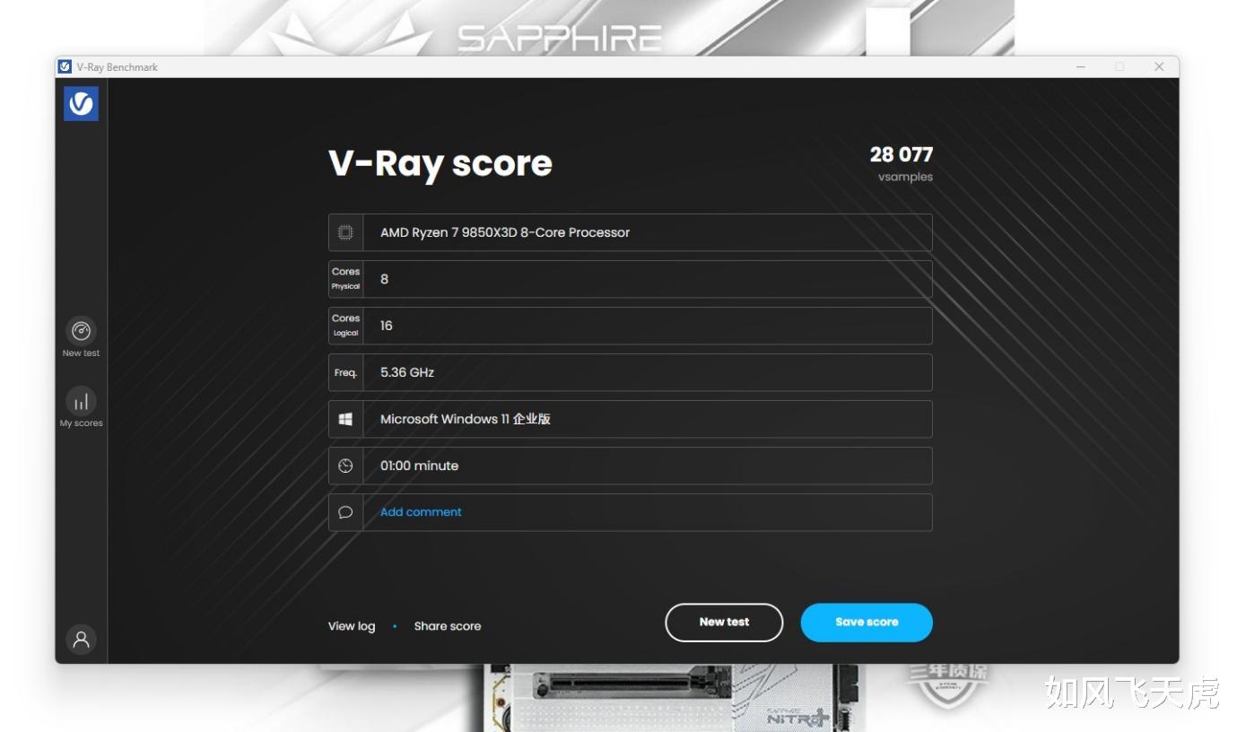1237x732 pixels.
Task: Click the New test outlined button
Action: tap(724, 623)
